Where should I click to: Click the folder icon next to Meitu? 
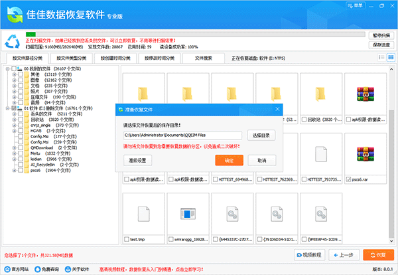click(27, 153)
